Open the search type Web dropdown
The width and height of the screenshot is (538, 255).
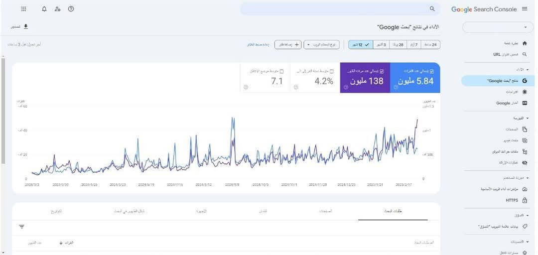pos(321,45)
